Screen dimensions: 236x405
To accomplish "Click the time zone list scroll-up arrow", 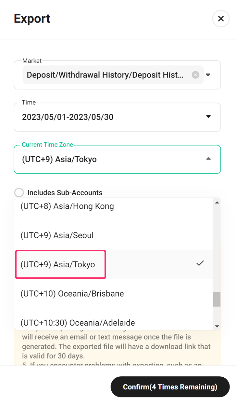I will click(217, 202).
